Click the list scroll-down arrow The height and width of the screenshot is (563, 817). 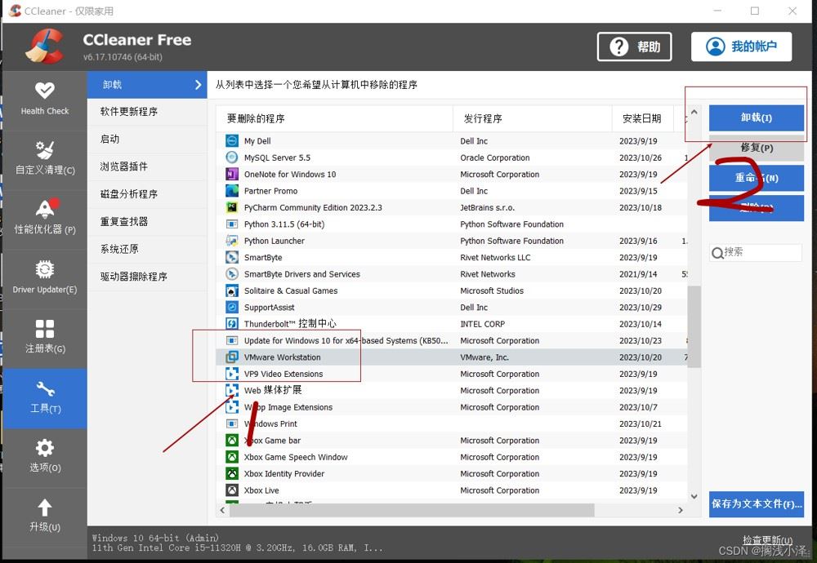click(694, 496)
